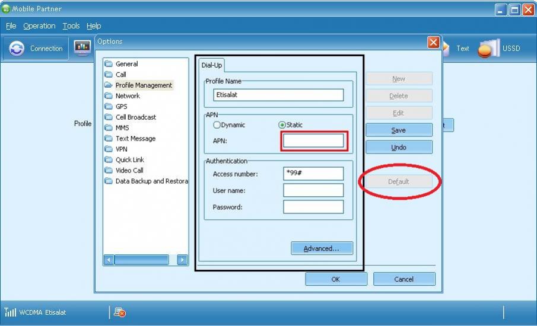Click the signal strength bars icon
Screen dimensions: 537x326
(10, 312)
